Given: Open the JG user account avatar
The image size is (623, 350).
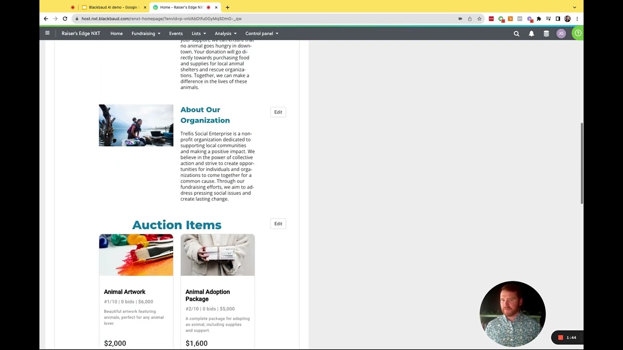Looking at the screenshot, I should [561, 34].
